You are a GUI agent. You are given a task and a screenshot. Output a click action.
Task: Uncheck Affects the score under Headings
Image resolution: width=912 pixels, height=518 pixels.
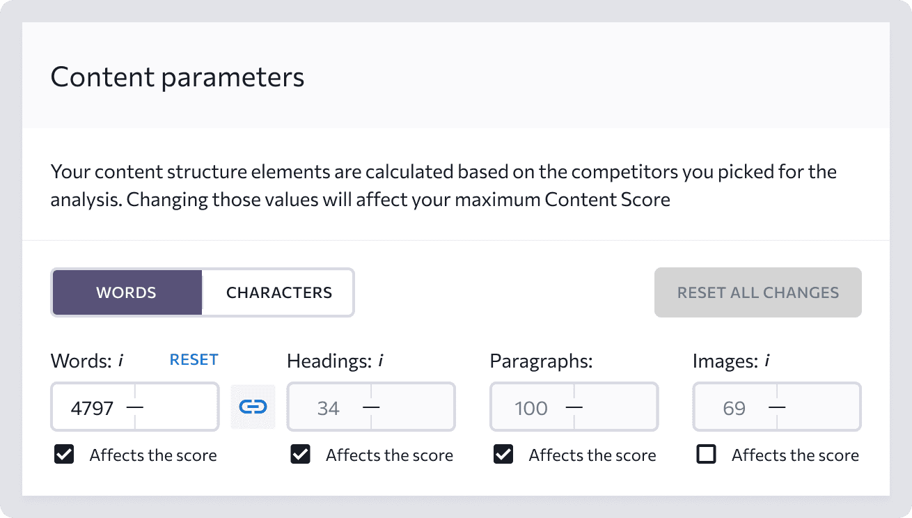pos(301,455)
